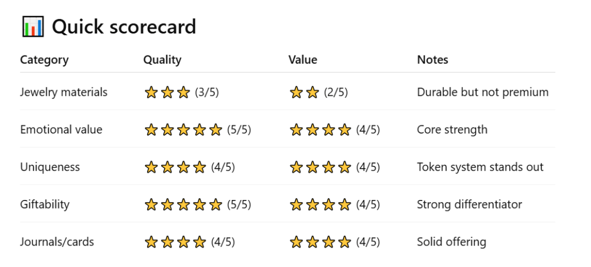Click the Jewelry materials Value star rating

coord(305,92)
